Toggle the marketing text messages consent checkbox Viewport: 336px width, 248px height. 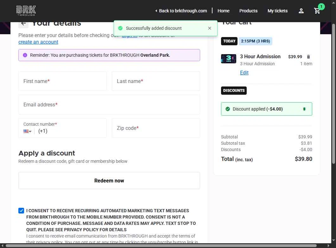[x=21, y=211]
